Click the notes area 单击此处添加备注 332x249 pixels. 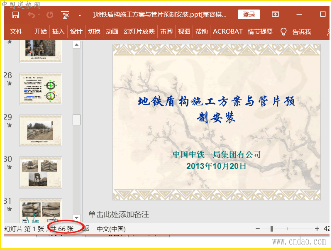[119, 215]
